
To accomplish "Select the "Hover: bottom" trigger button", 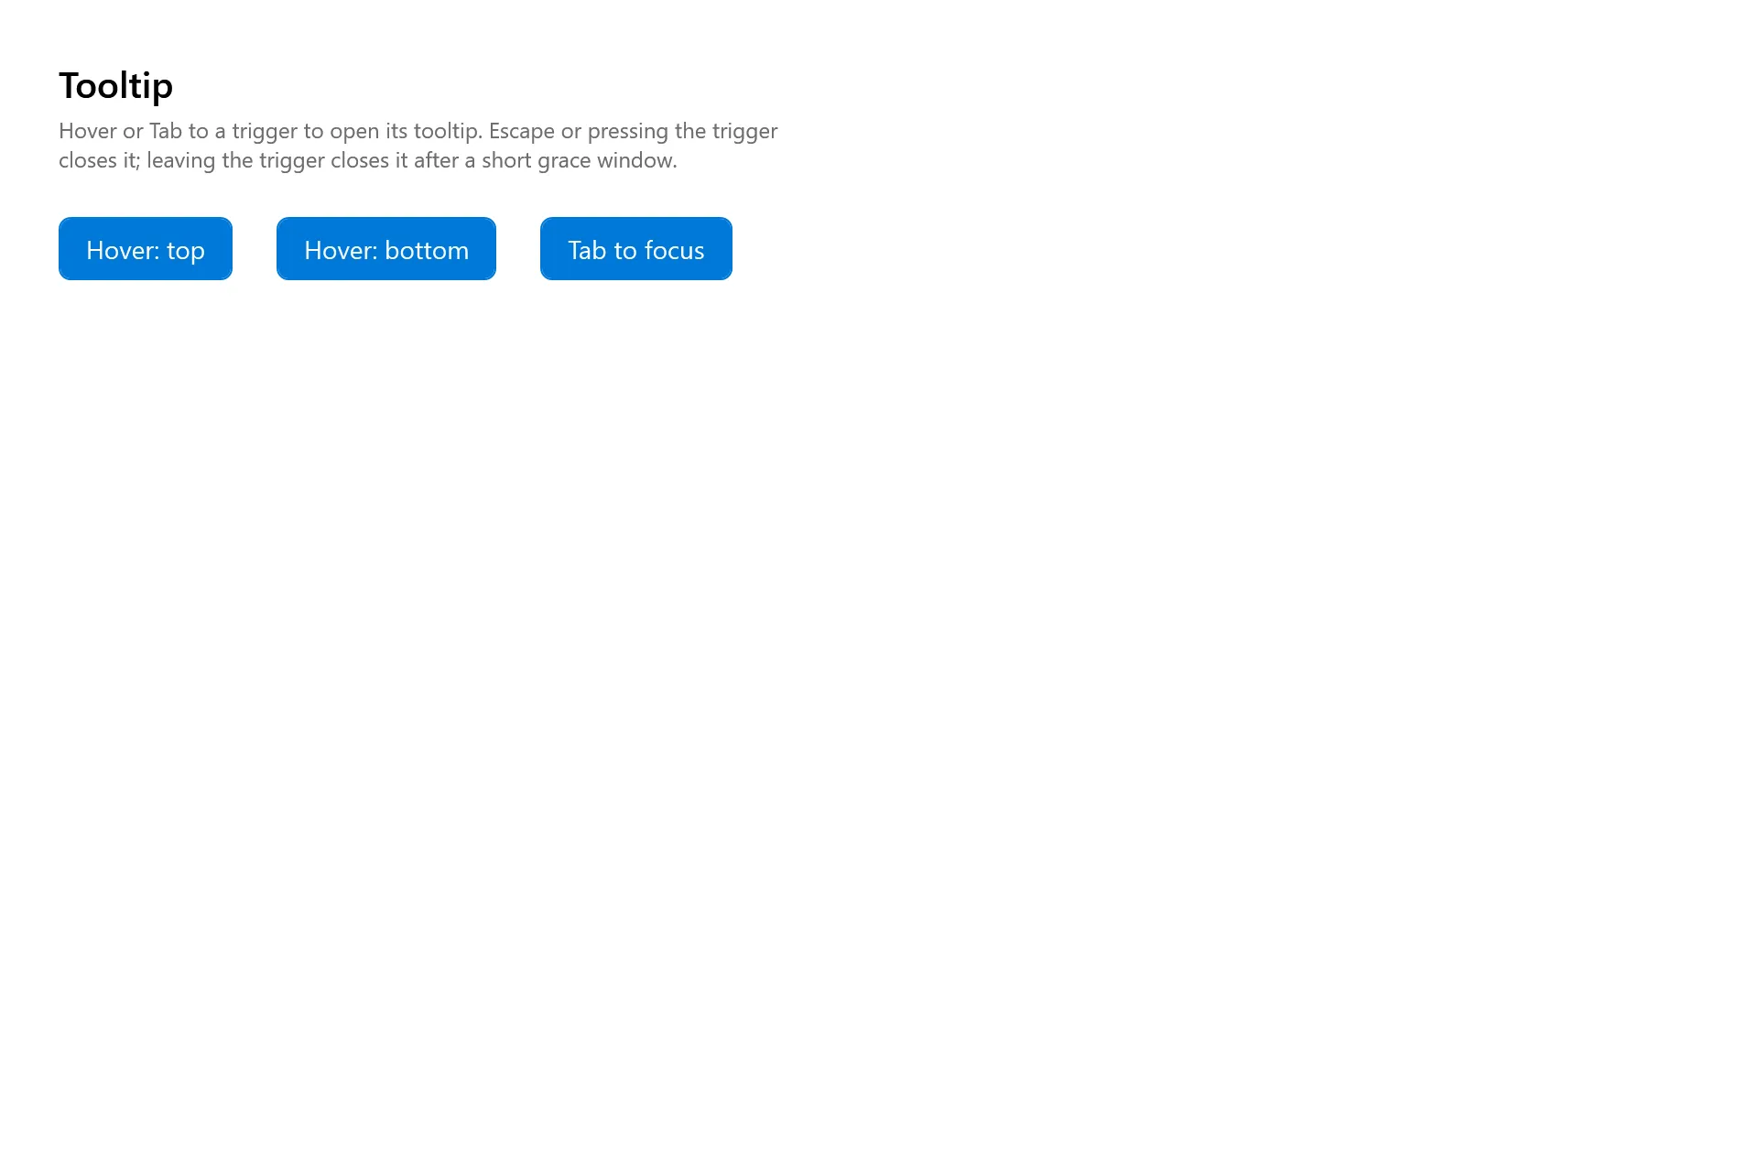I will pyautogui.click(x=386, y=249).
